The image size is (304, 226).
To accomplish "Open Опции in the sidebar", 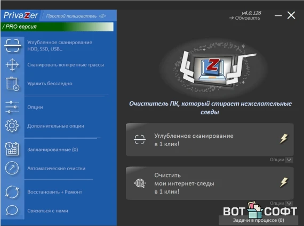I will [x=35, y=107].
